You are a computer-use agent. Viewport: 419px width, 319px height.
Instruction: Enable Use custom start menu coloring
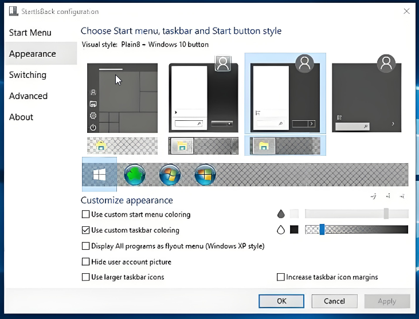pyautogui.click(x=86, y=214)
